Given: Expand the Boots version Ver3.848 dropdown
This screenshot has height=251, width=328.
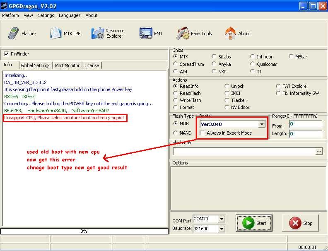Looking at the screenshot, I should [x=262, y=124].
